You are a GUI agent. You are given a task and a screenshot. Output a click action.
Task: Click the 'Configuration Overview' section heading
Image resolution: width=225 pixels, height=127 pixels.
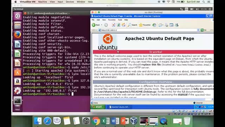coord(155,82)
